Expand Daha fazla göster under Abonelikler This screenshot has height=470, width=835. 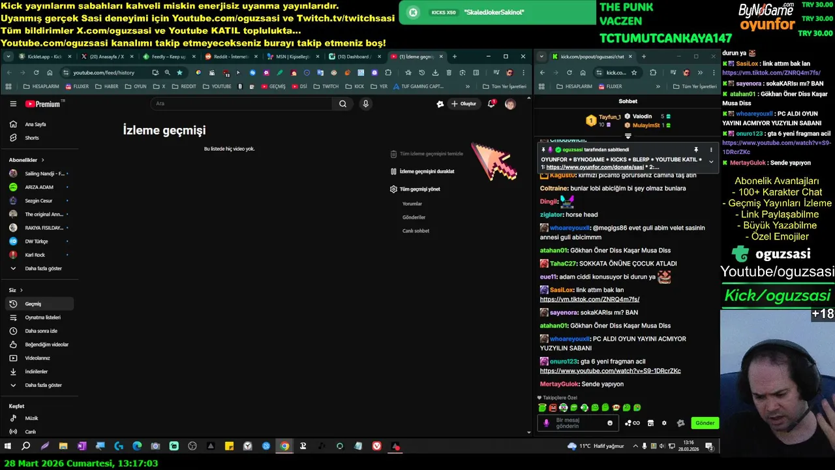coord(39,268)
